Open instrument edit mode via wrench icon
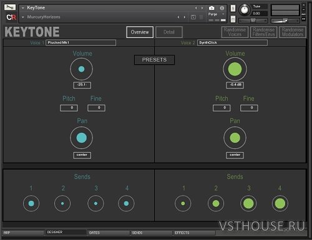312x240 pixels. click(10, 7)
